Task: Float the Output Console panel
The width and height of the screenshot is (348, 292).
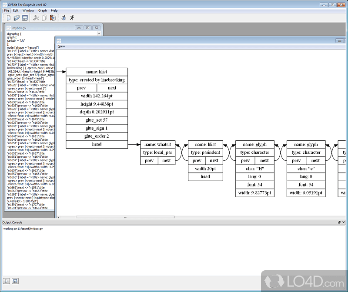Action: coord(339,222)
